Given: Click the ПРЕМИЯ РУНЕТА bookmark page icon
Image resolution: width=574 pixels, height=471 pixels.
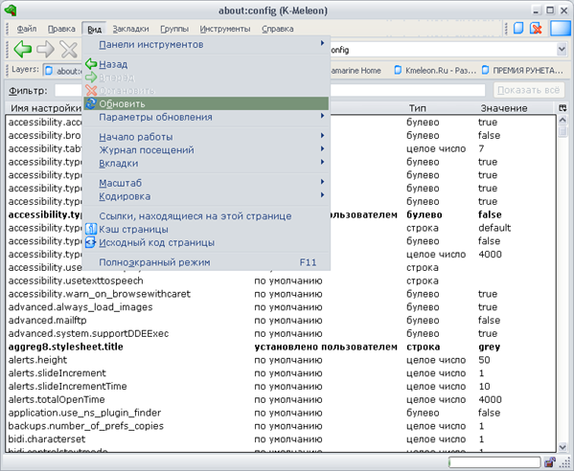Looking at the screenshot, I should coord(486,70).
